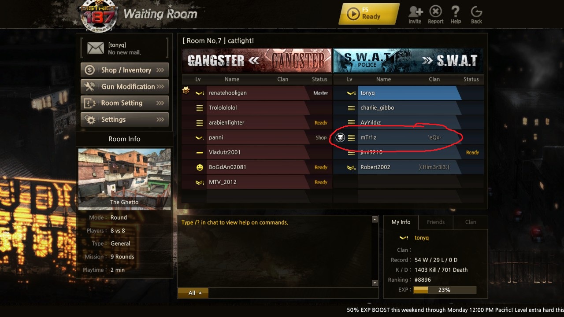Open the All chat channel dropdown
The width and height of the screenshot is (564, 317).
[x=193, y=293]
